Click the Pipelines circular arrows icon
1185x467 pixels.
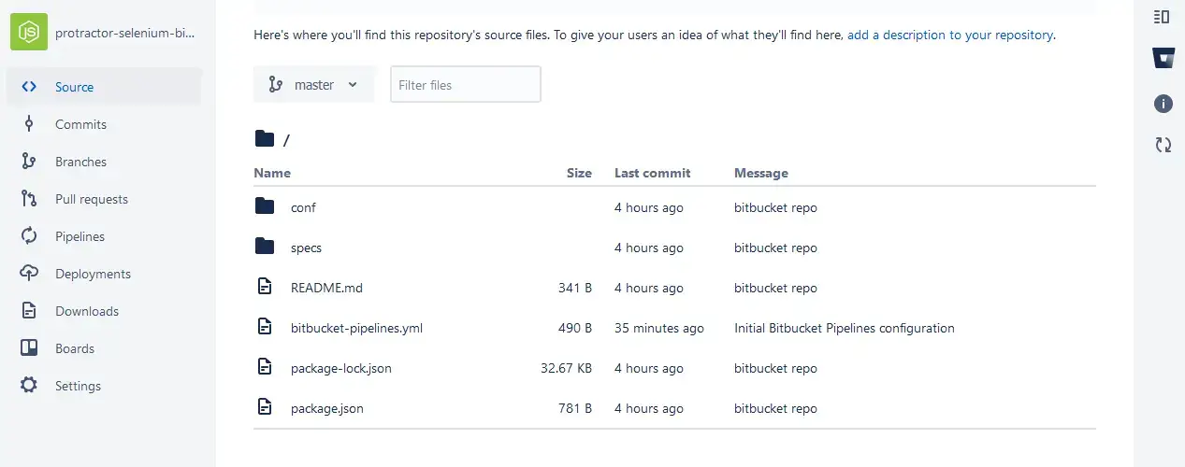pyautogui.click(x=29, y=236)
